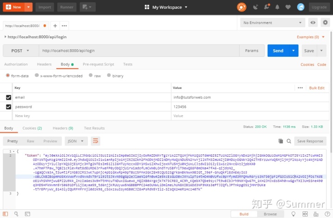Open the Code link
333x218 pixels.
pyautogui.click(x=321, y=65)
